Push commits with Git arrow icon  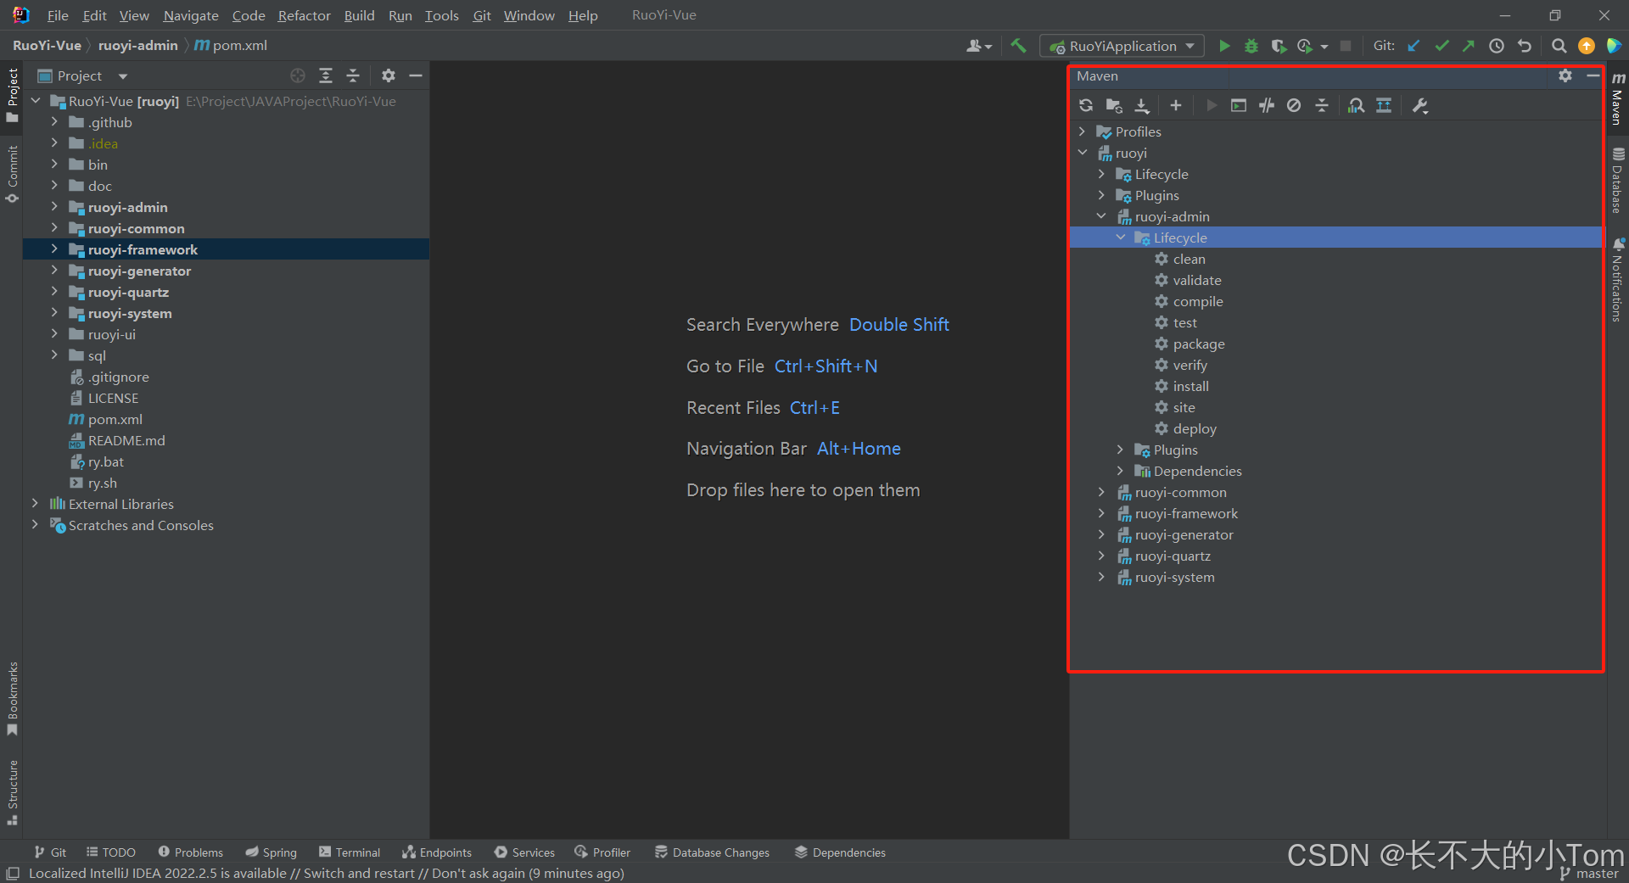(x=1469, y=46)
